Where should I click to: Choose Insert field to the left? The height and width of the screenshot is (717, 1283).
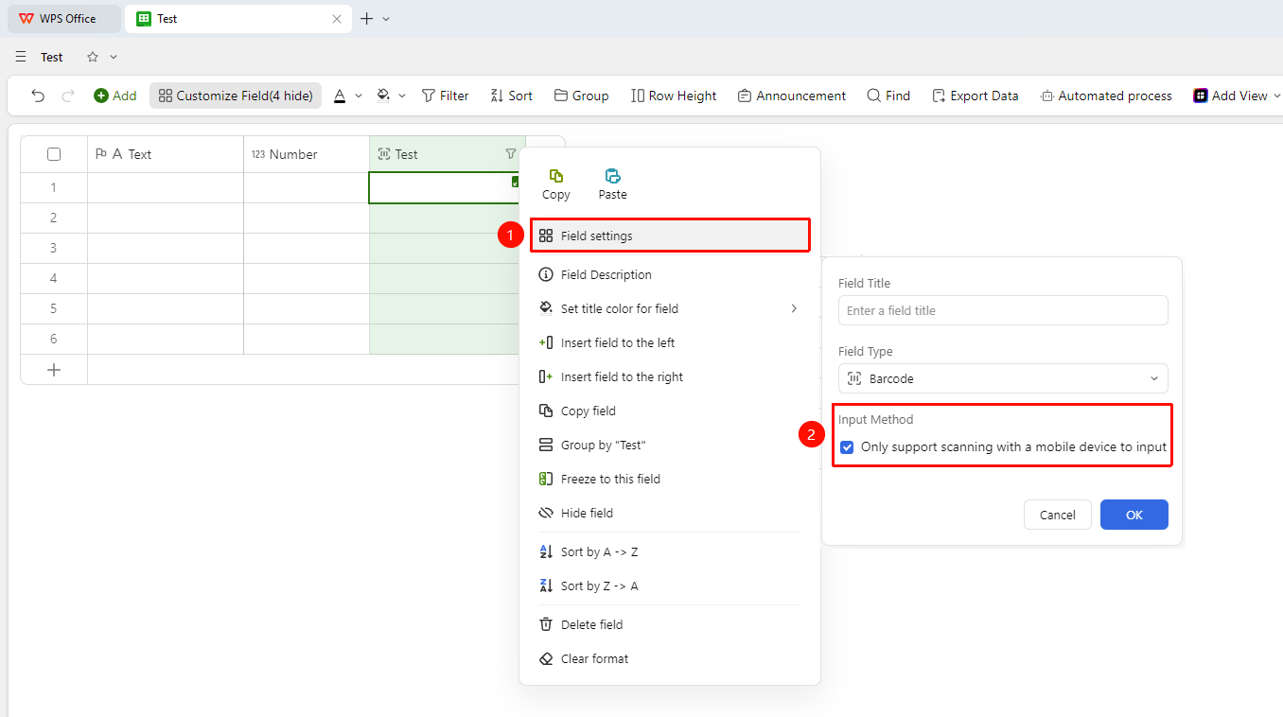pyautogui.click(x=670, y=343)
